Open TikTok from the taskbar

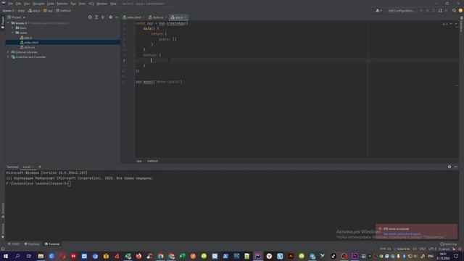tap(333, 256)
